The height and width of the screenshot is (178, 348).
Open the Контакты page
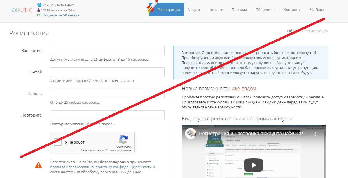click(292, 10)
